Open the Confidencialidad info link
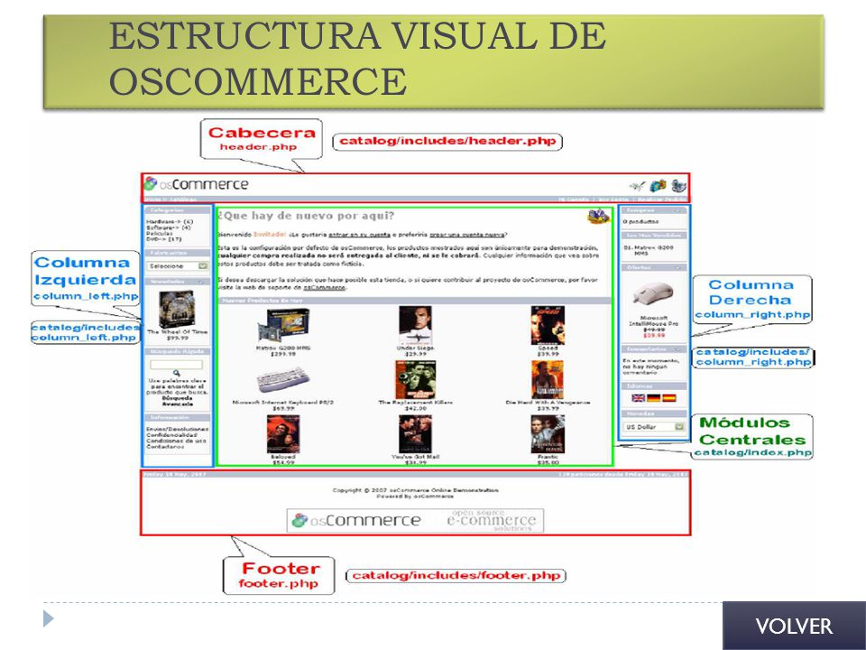 point(171,435)
